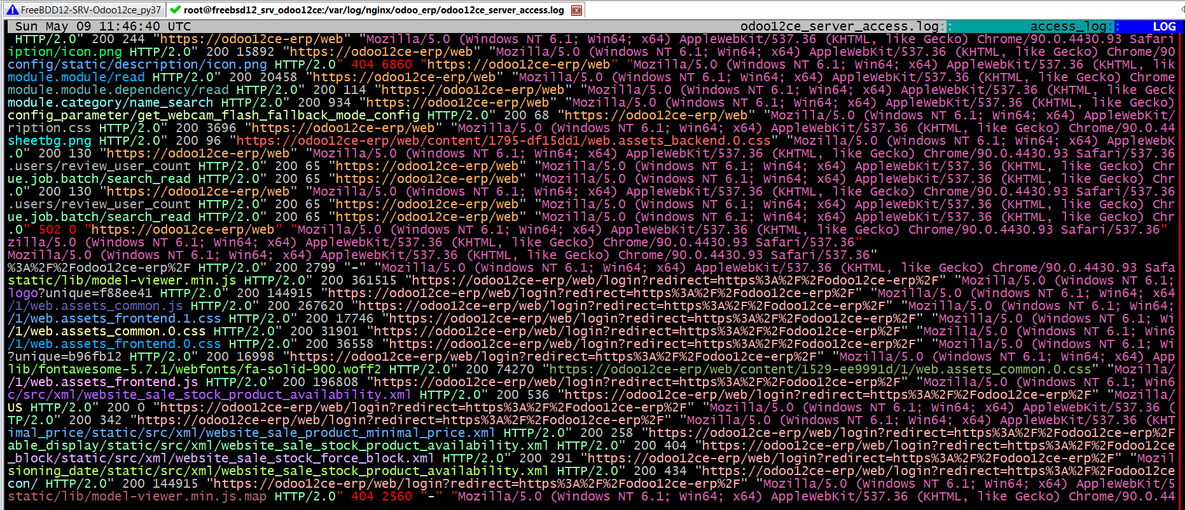Select the root@freebsd12_srv_odoo12ce access.log tab
1185x510 pixels.
click(x=375, y=10)
